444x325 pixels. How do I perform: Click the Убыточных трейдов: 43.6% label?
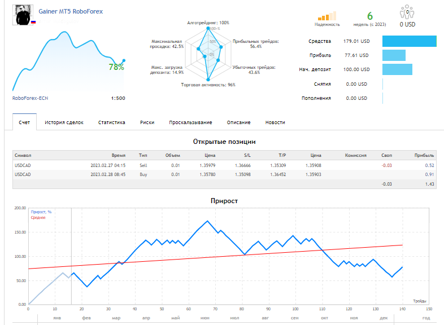(x=254, y=70)
